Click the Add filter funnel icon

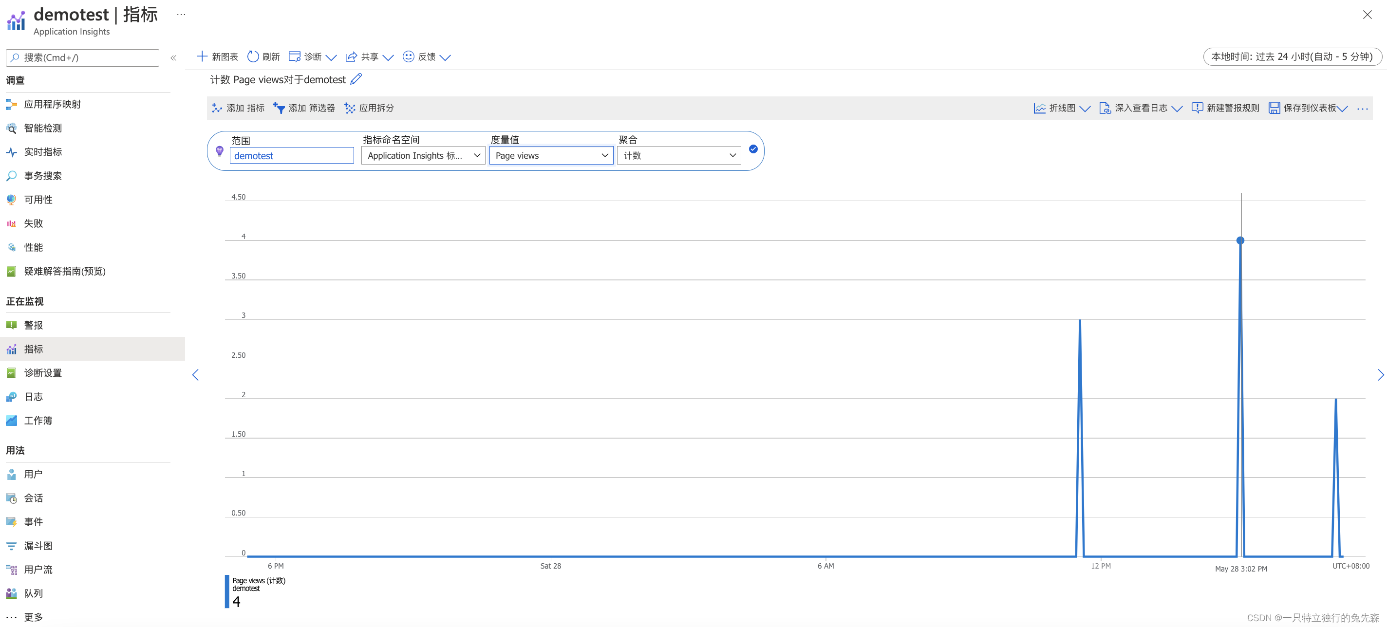[279, 108]
